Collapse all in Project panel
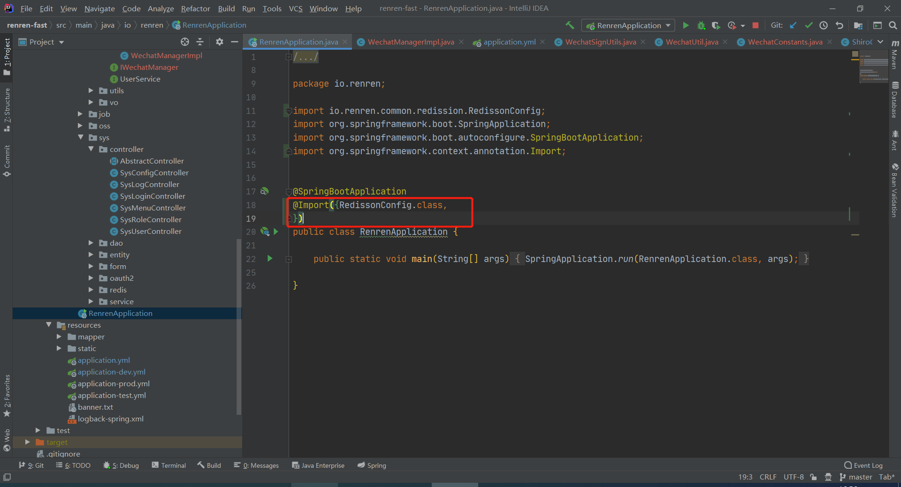Viewport: 901px width, 487px height. point(200,42)
